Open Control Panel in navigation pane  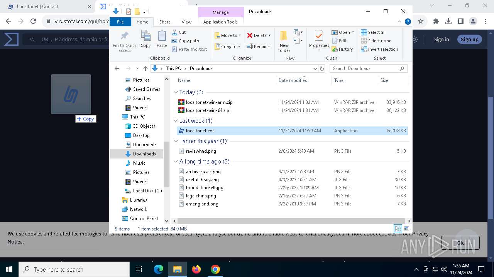[140, 219]
